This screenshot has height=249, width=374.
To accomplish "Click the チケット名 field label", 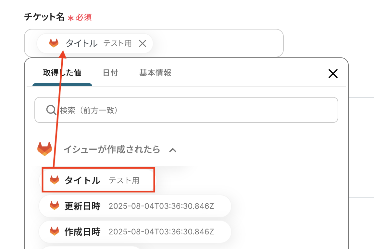I will click(45, 17).
